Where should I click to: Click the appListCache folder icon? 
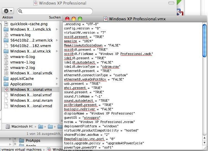[x=6, y=78]
